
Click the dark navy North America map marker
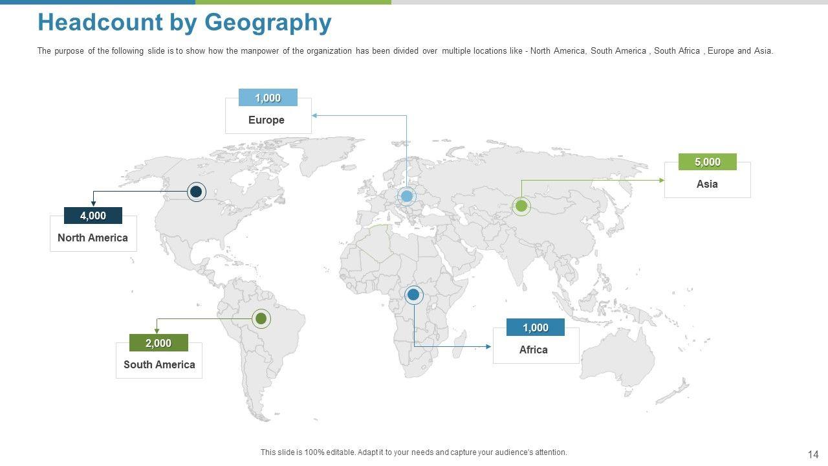tap(196, 192)
